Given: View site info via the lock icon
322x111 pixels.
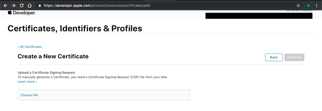Looking at the screenshot, I should [39, 6].
